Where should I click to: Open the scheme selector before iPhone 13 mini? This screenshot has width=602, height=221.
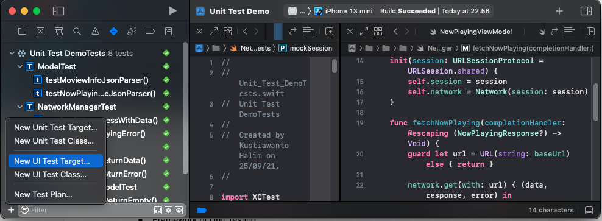click(x=297, y=11)
